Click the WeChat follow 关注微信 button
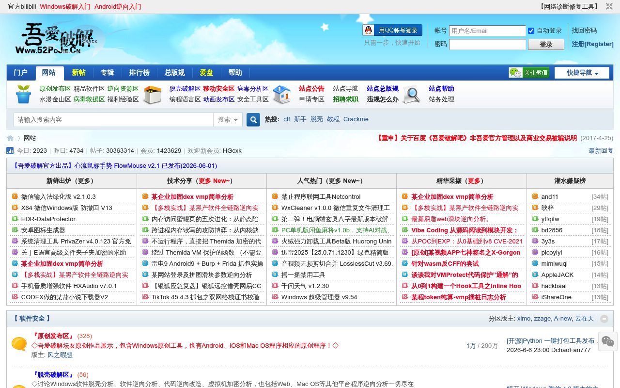 point(529,73)
